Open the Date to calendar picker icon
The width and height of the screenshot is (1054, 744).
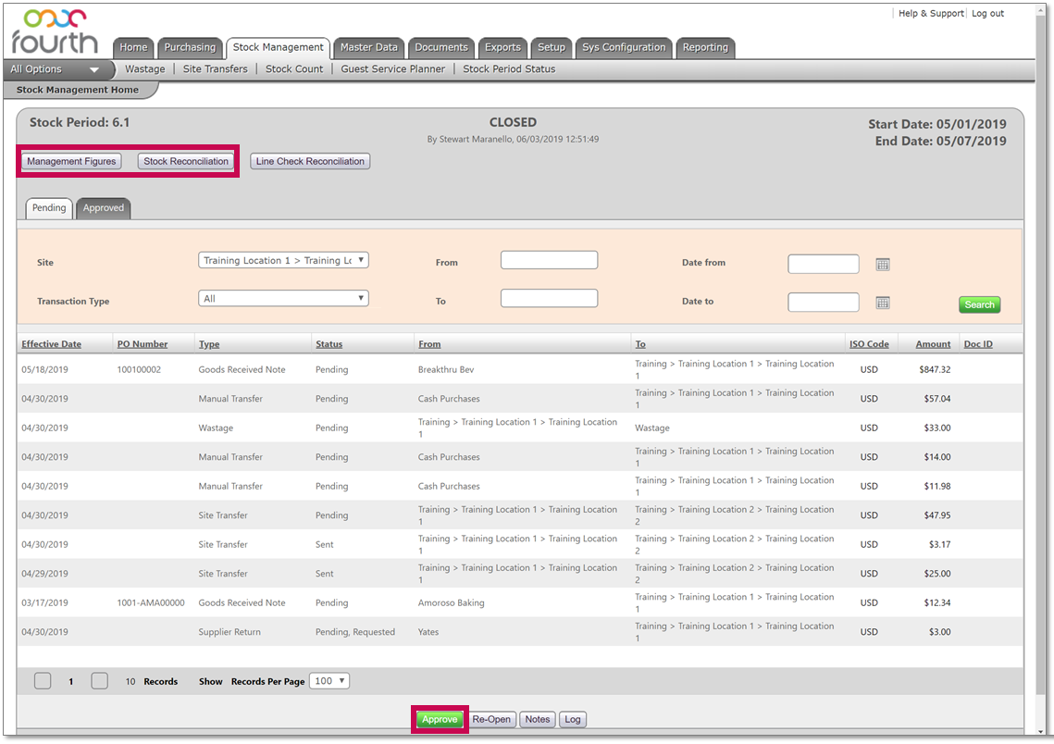[882, 303]
